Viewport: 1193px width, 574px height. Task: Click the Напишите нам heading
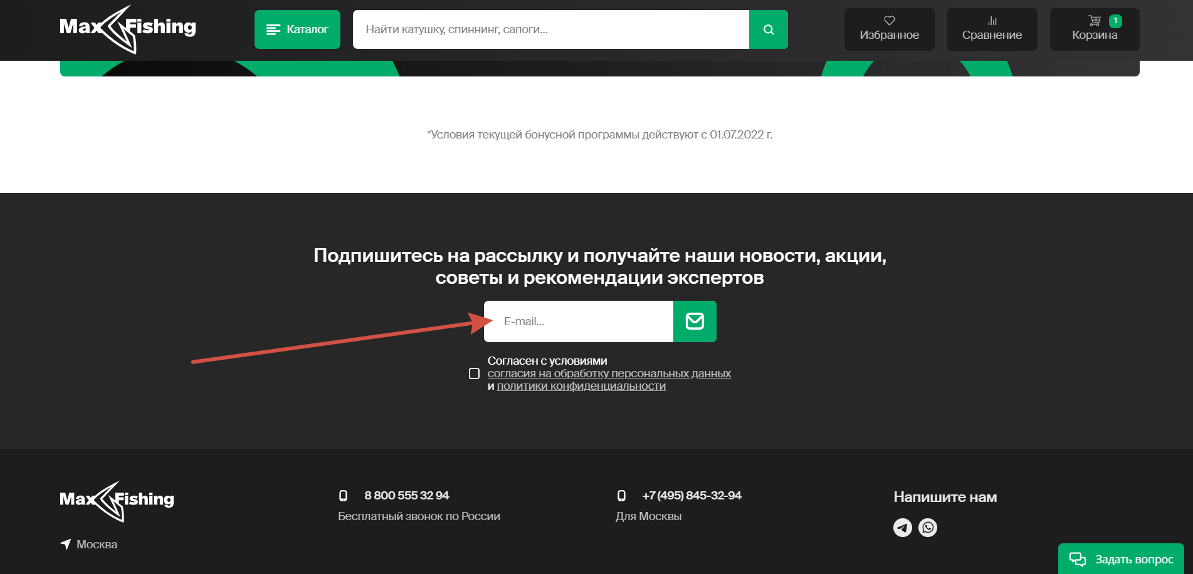[945, 498]
